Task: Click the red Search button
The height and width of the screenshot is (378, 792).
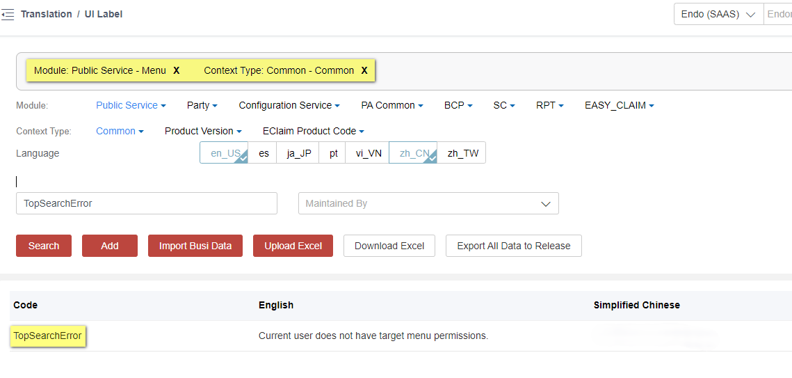Action: [x=44, y=246]
